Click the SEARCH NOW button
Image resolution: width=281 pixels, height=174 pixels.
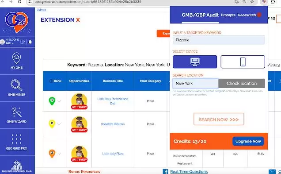coord(219,119)
